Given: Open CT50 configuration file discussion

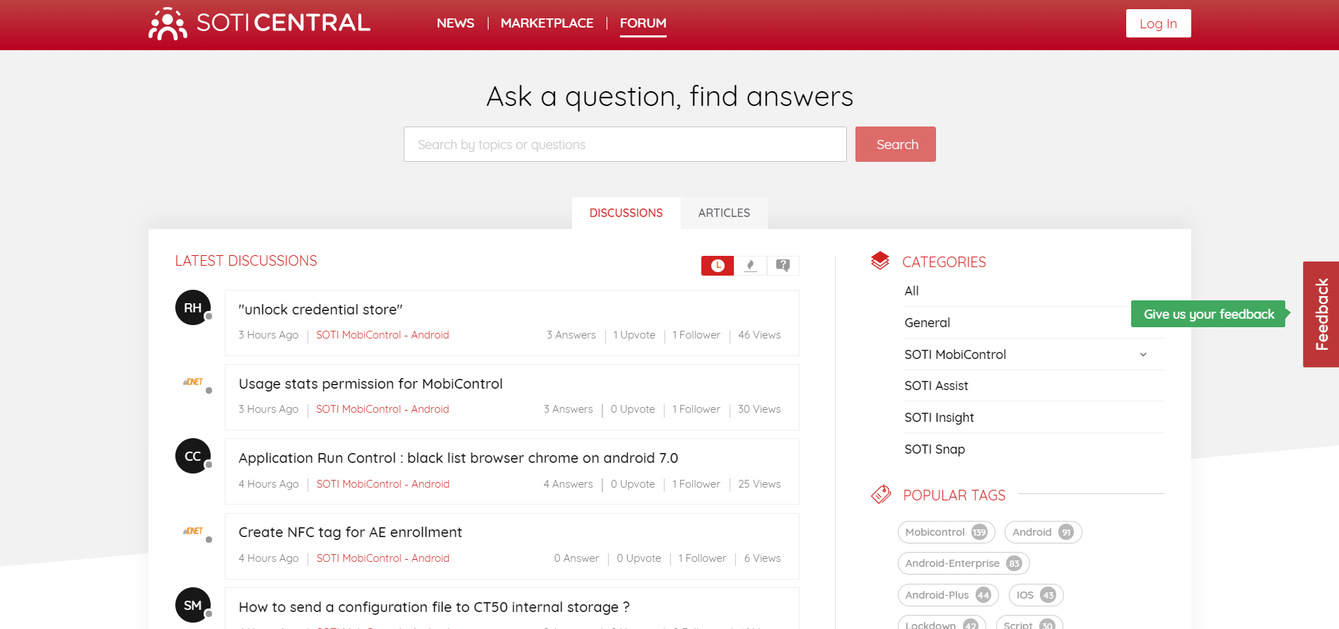Looking at the screenshot, I should pos(434,607).
